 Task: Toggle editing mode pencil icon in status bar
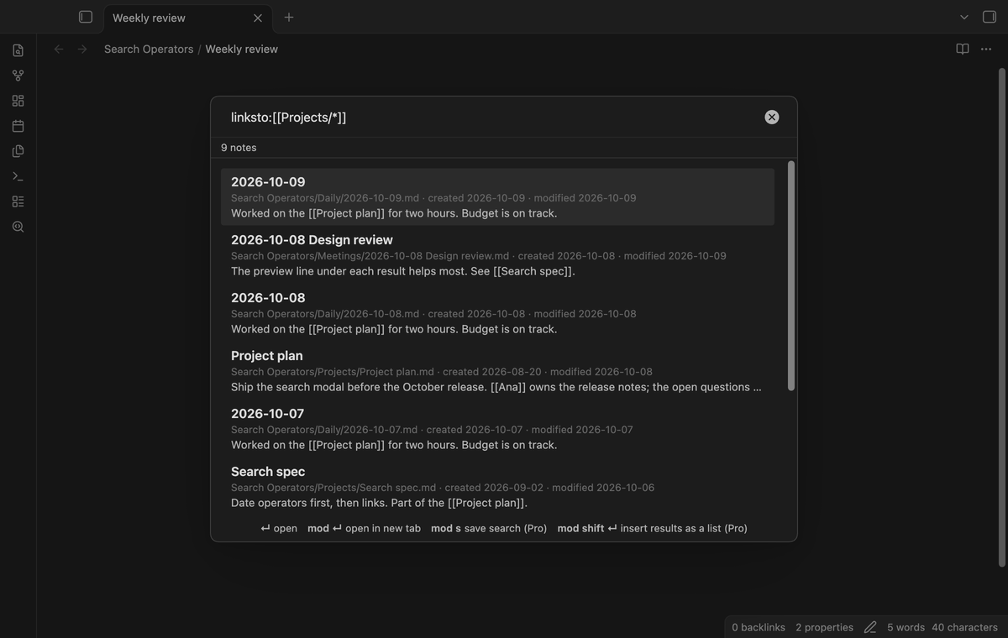click(870, 627)
